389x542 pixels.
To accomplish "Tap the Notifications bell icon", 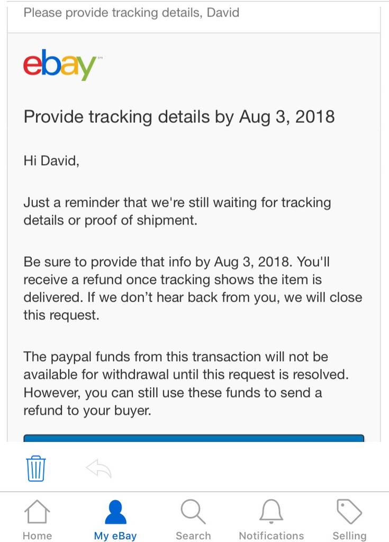I will pyautogui.click(x=272, y=511).
